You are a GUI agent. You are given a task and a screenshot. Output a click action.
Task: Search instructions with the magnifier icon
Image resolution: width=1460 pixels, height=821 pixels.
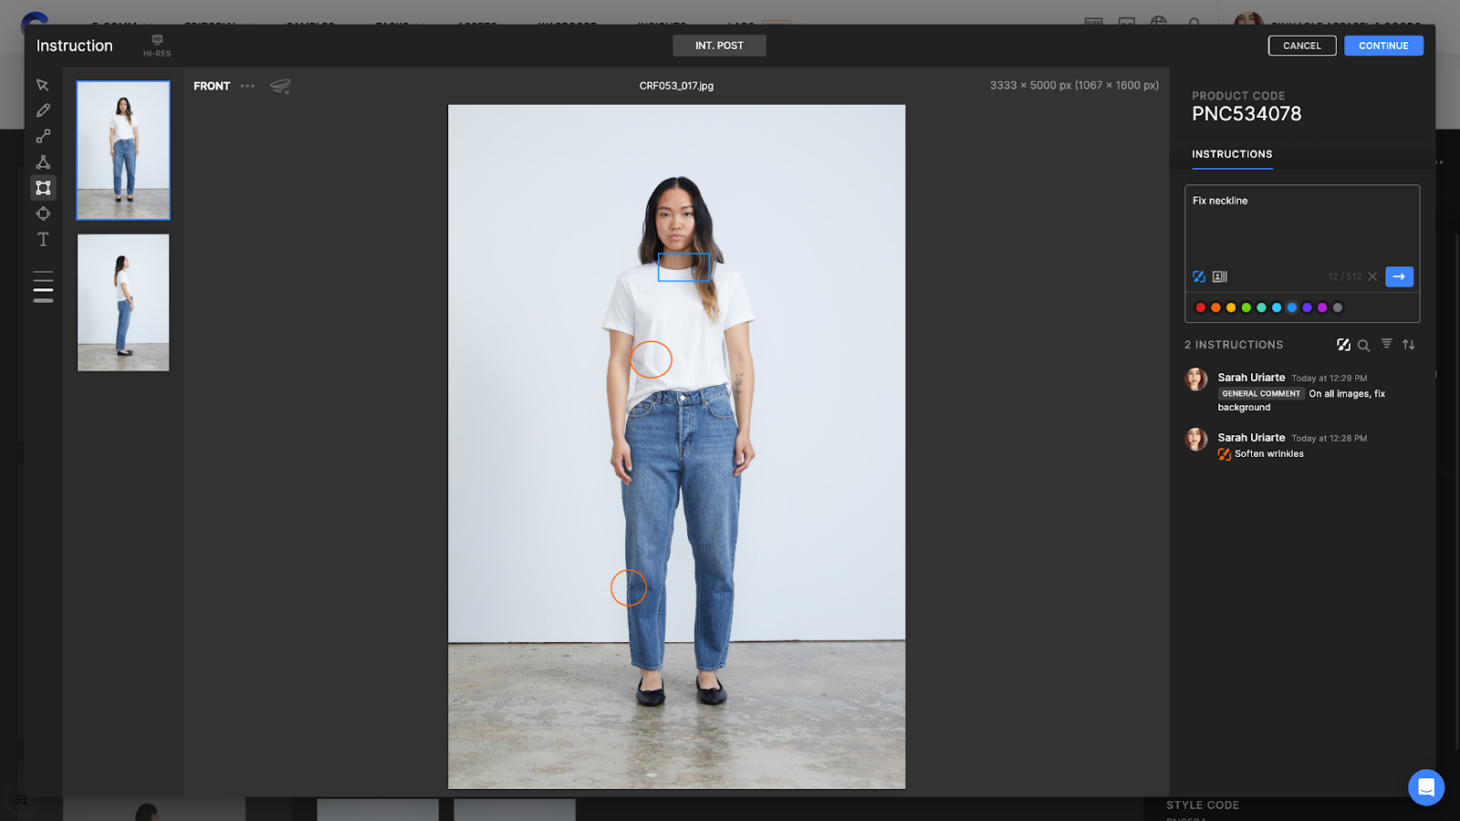pos(1363,345)
